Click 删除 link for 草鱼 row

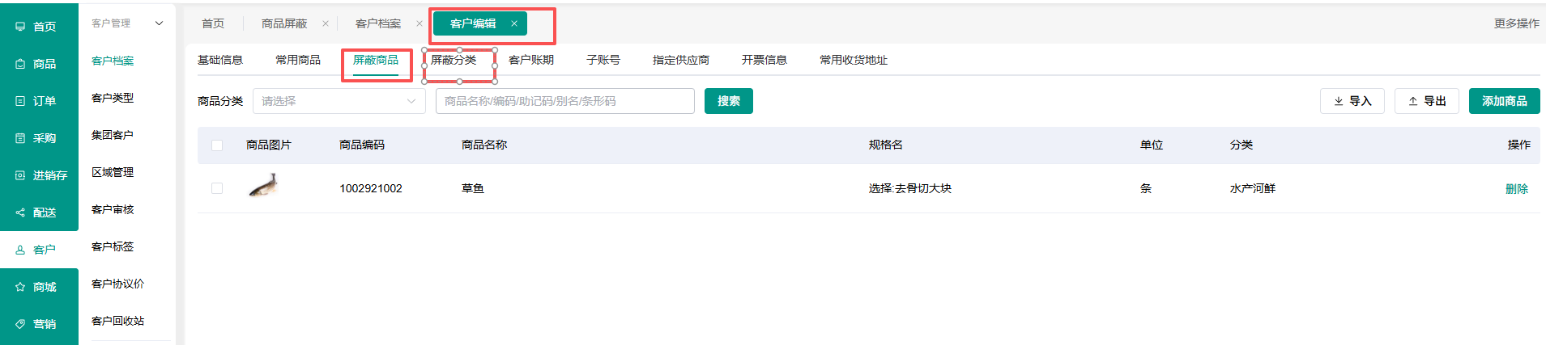(x=1517, y=188)
